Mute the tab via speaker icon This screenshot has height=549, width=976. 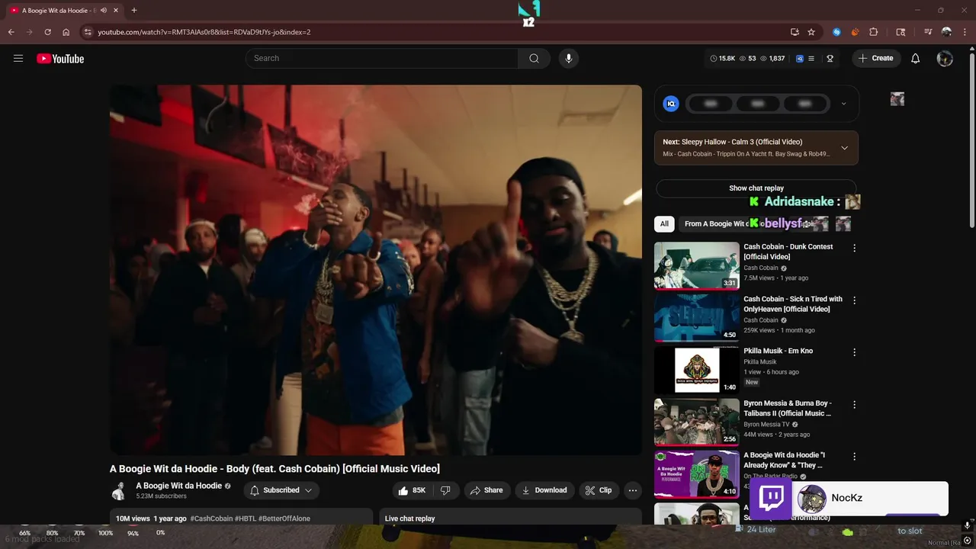pyautogui.click(x=104, y=11)
